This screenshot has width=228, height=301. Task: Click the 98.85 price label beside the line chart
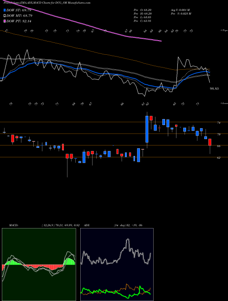point(214,88)
